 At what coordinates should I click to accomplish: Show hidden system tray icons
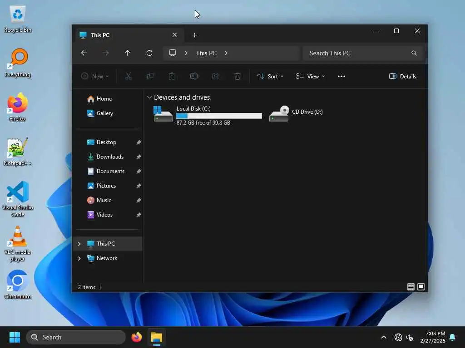[383, 337]
